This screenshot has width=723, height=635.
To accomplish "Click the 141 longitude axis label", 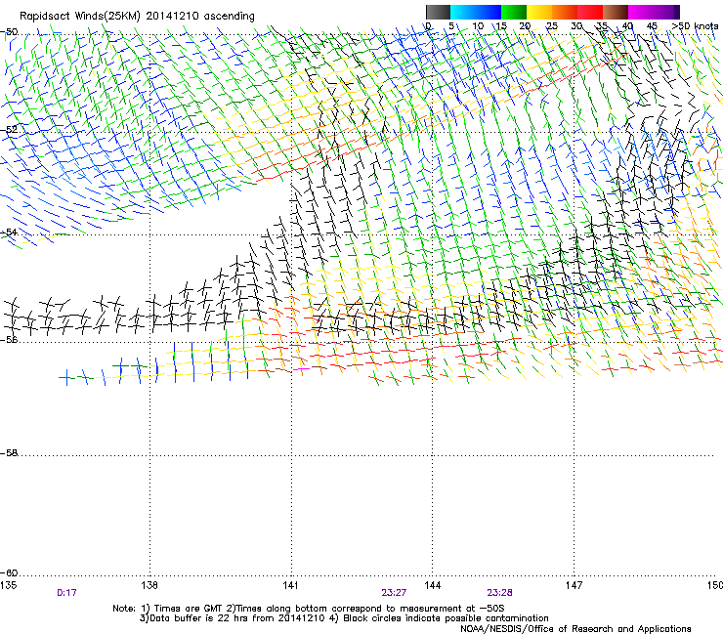I will pyautogui.click(x=291, y=585).
